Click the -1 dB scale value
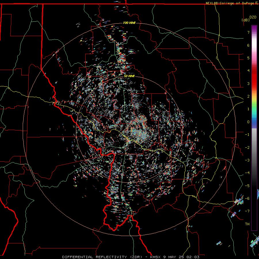Viewport: 259px width, 259px height. click(247, 135)
